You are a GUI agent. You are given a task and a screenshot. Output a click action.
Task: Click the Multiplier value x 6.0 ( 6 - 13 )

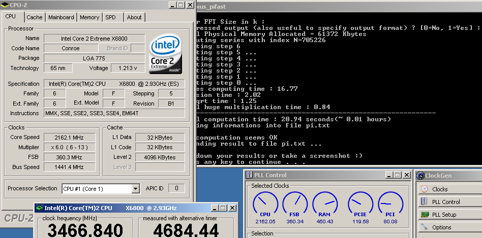pos(70,147)
